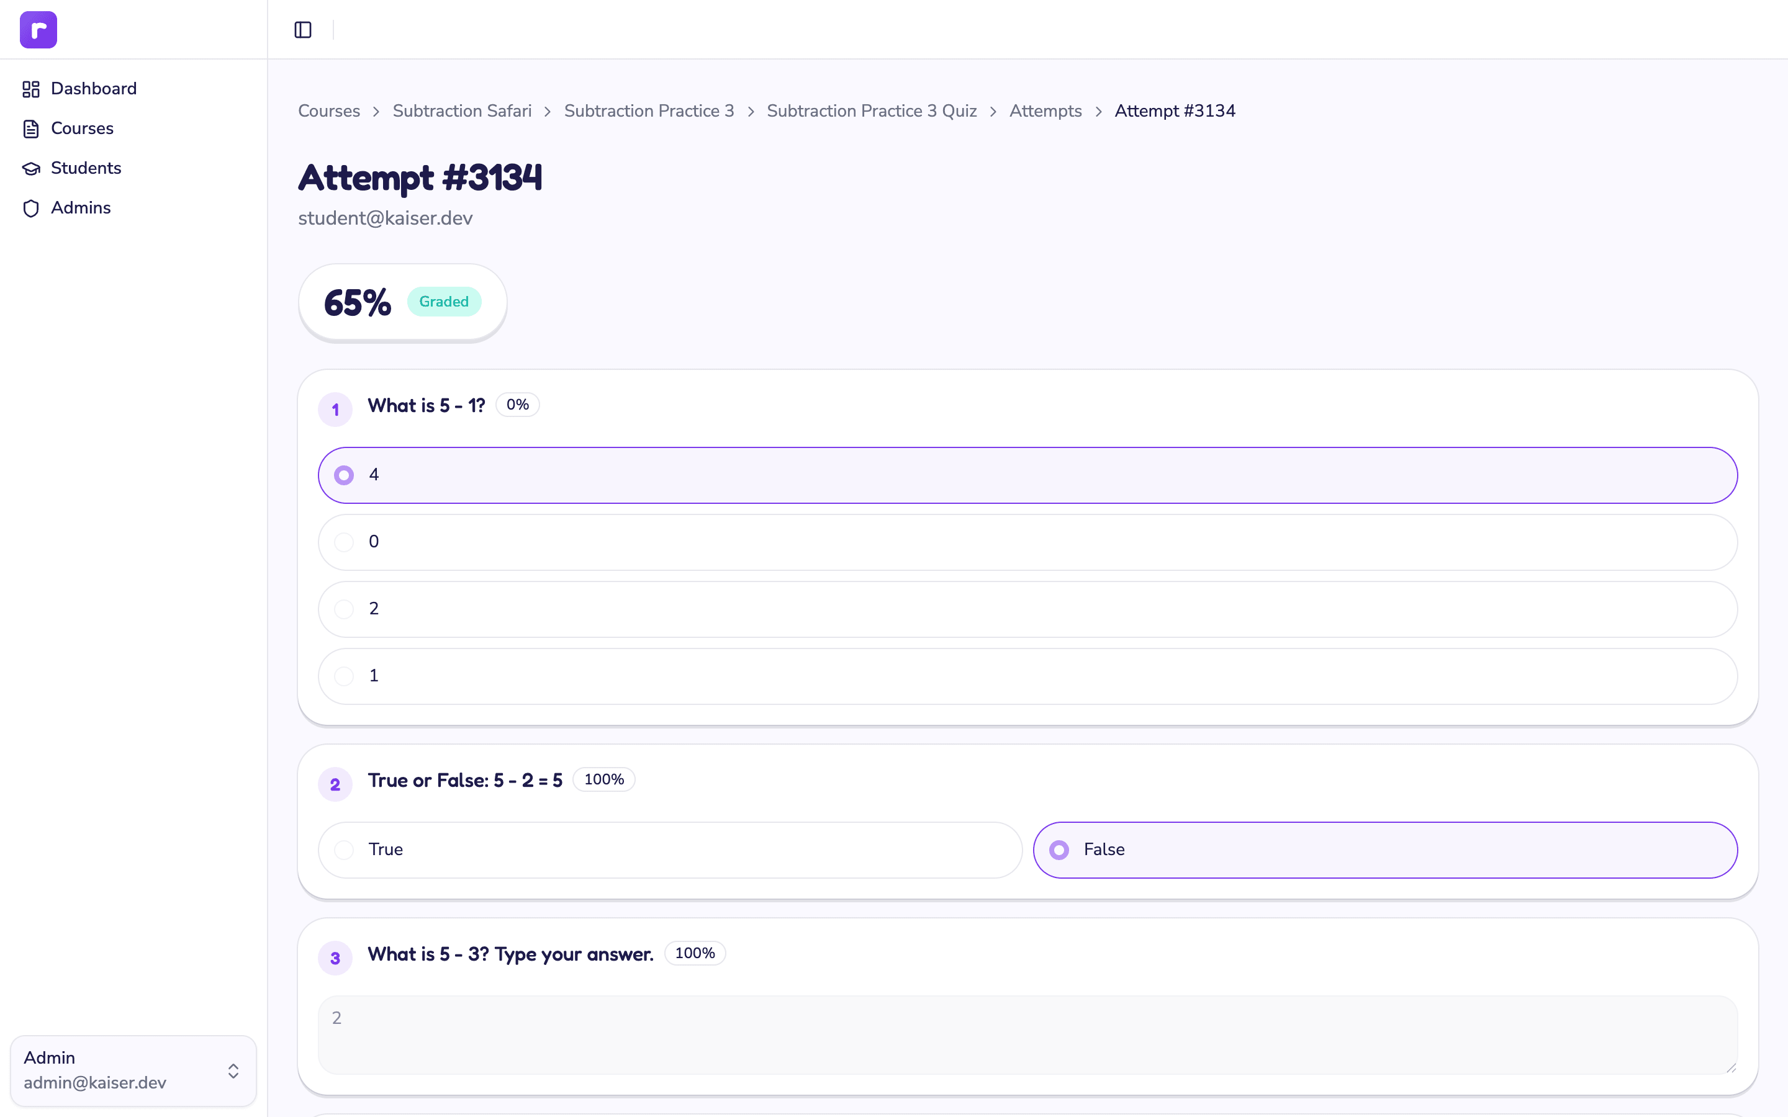1788x1117 pixels.
Task: Go to Attempts breadcrumb
Action: pyautogui.click(x=1045, y=111)
